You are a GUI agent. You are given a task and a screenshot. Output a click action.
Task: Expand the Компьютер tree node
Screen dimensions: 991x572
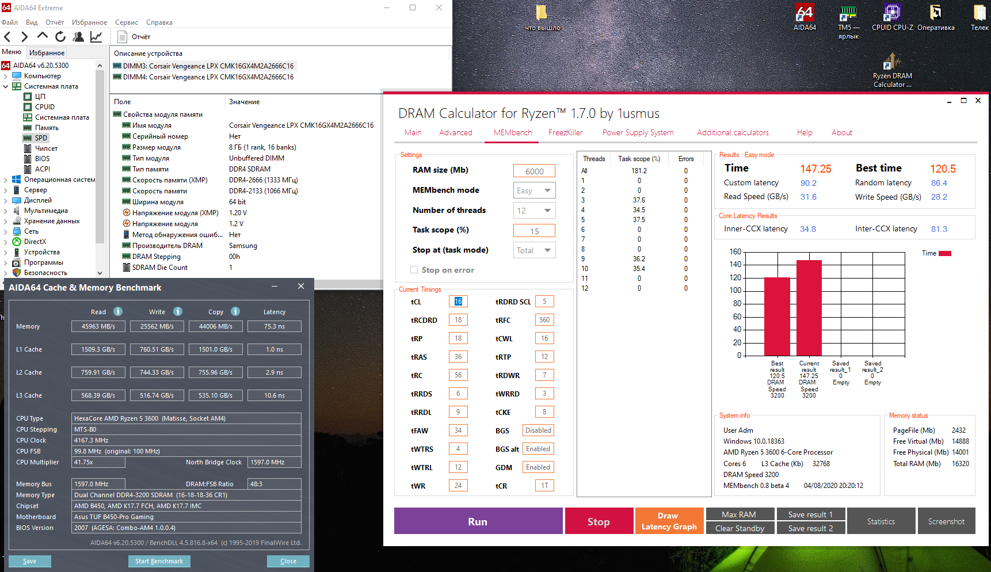click(6, 76)
